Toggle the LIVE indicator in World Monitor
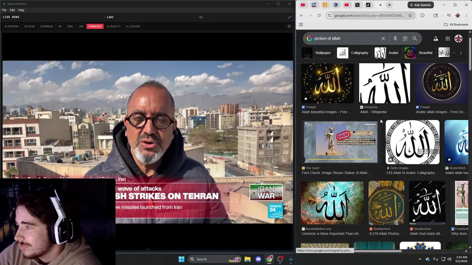472x265 pixels. coord(108,17)
